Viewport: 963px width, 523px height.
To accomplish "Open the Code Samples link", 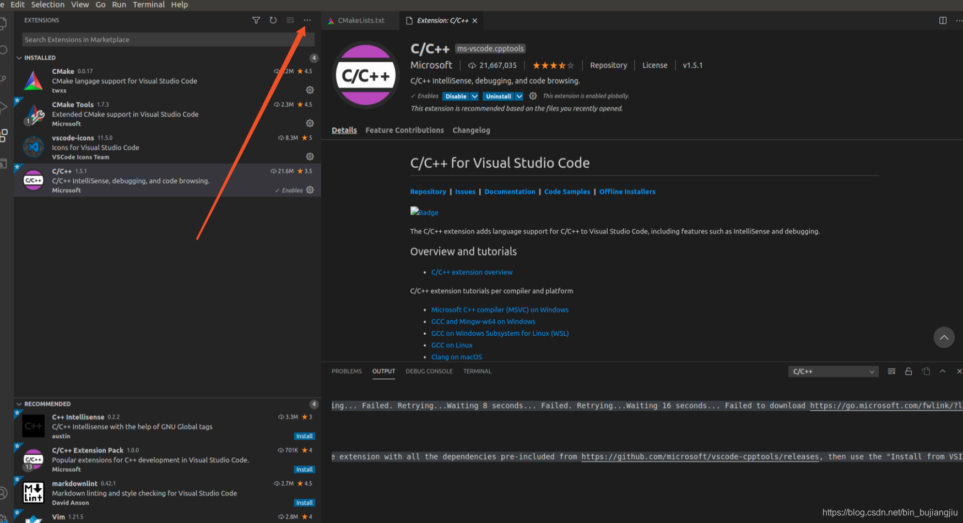I will [567, 192].
